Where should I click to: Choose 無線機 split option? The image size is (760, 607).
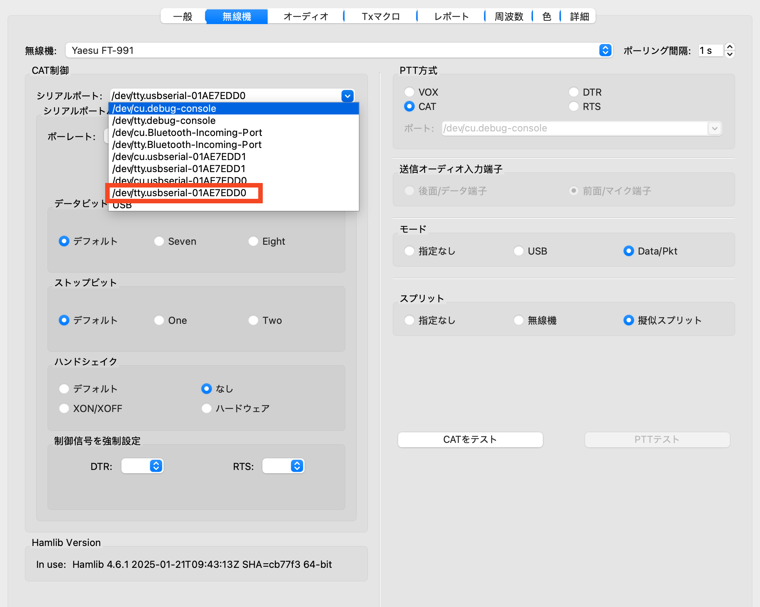click(519, 320)
